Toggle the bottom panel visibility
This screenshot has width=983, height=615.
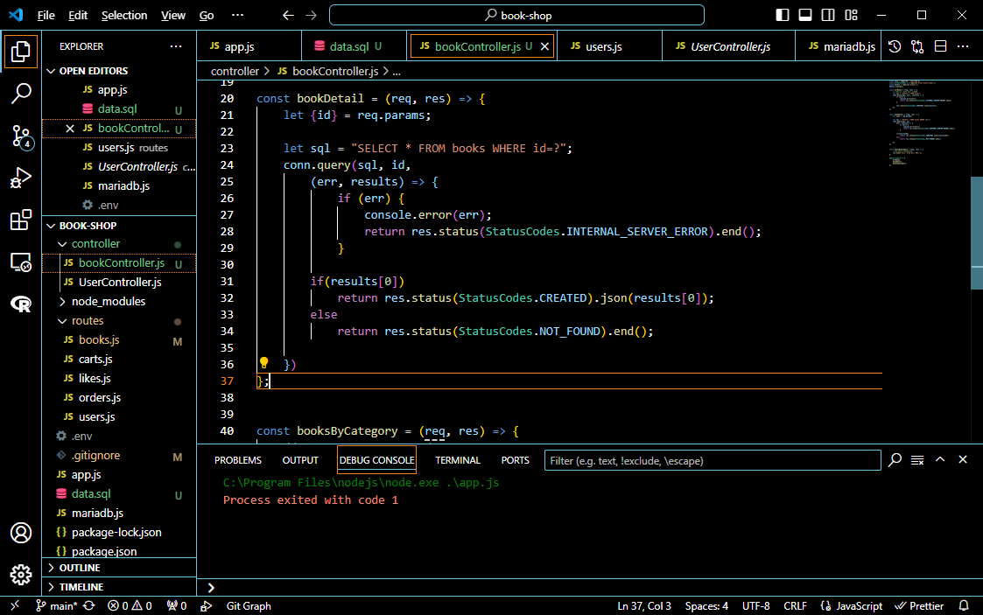point(805,15)
